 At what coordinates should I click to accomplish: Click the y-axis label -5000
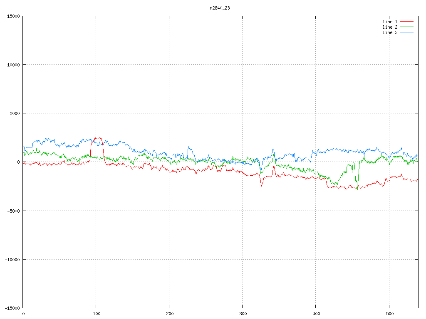pyautogui.click(x=13, y=211)
